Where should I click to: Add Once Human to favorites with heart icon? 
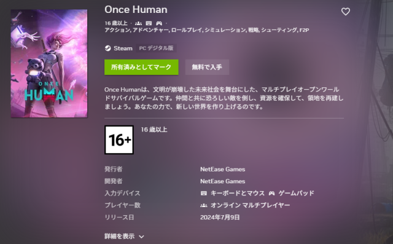346,12
